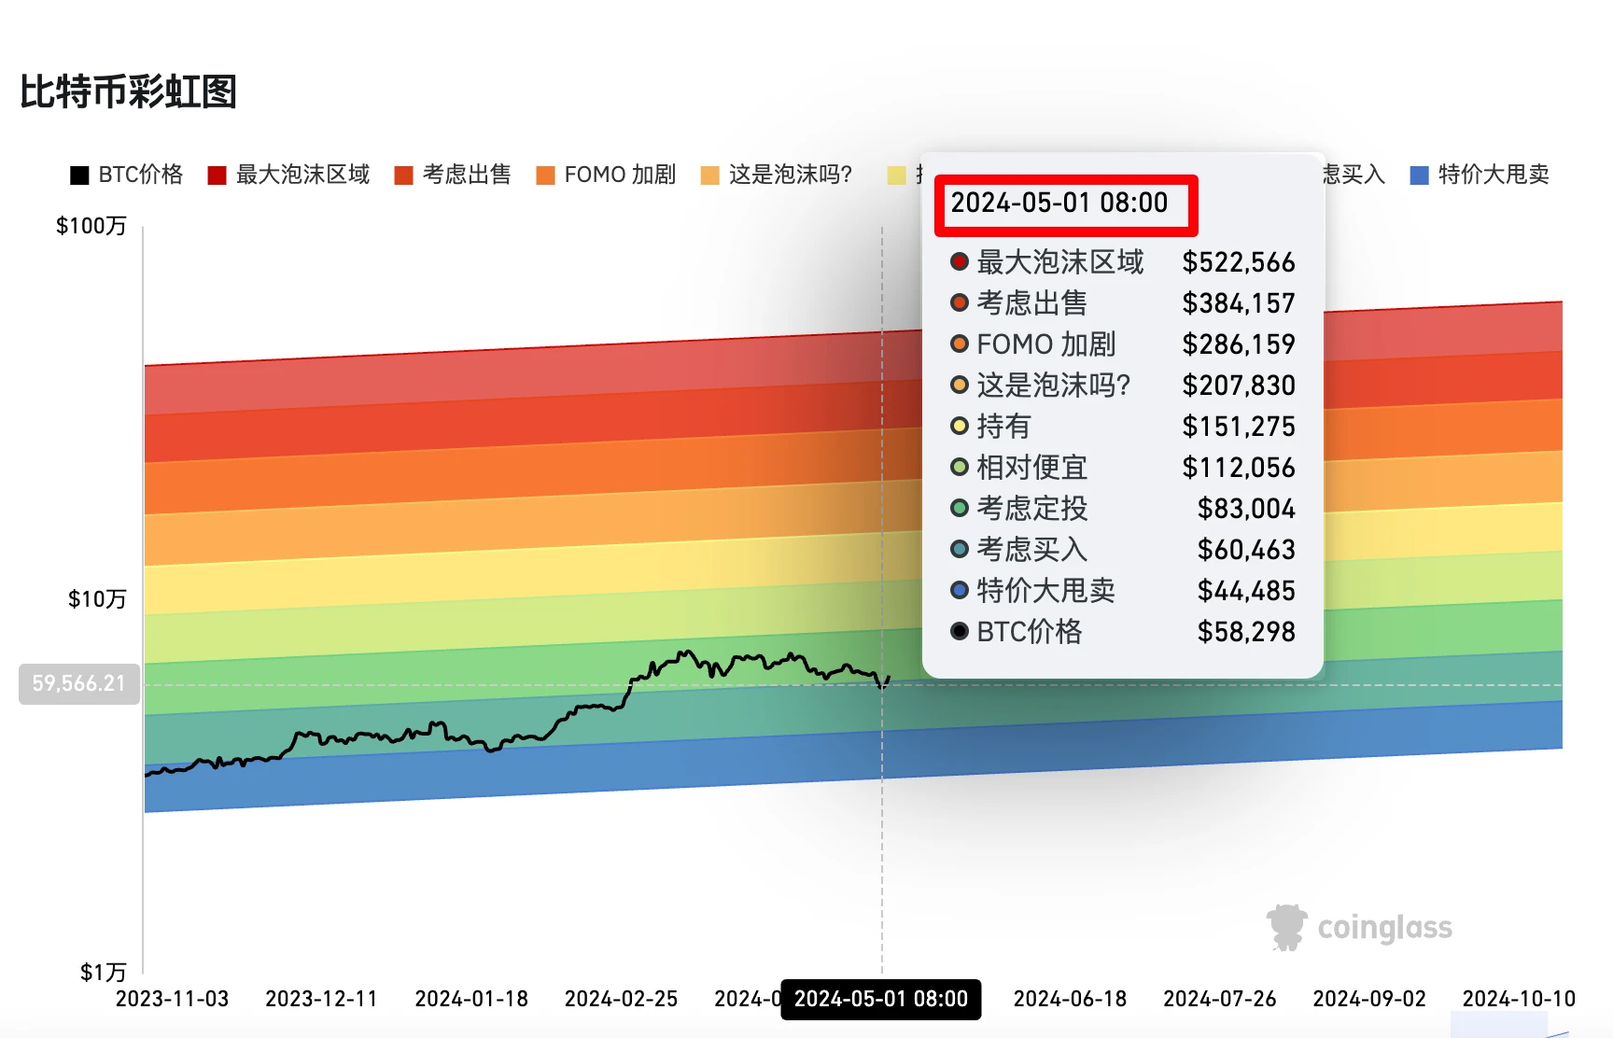Click the blue 特价大甩卖 legend swatch
This screenshot has height=1038, width=1613.
pyautogui.click(x=1419, y=175)
